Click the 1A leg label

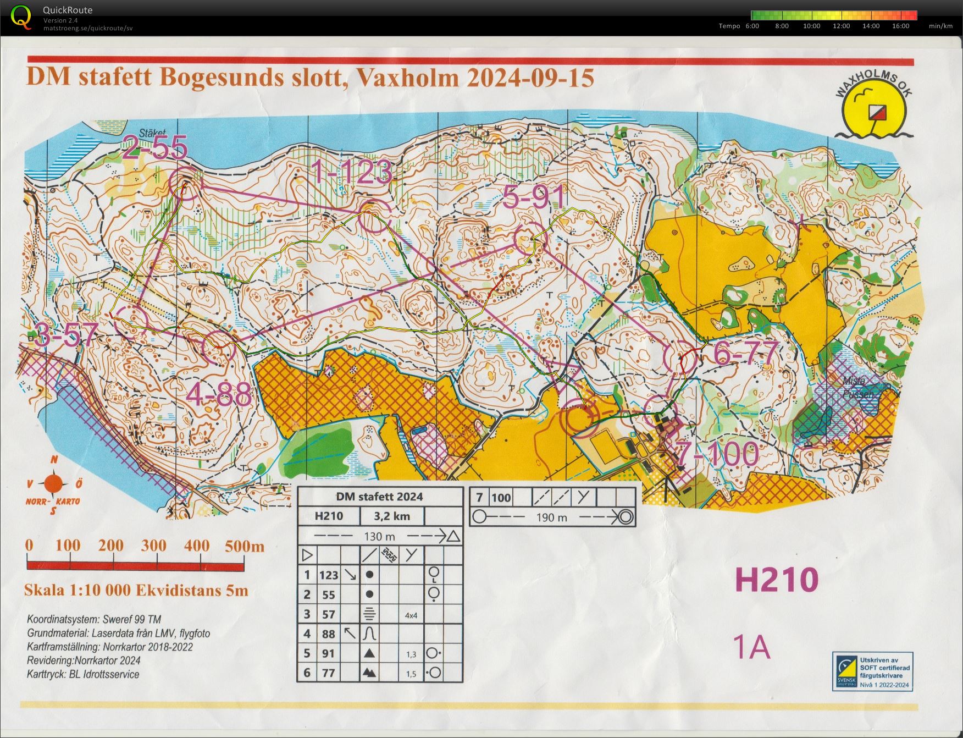751,647
